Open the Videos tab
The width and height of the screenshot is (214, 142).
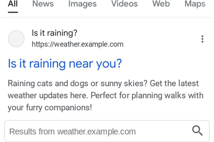124,4
